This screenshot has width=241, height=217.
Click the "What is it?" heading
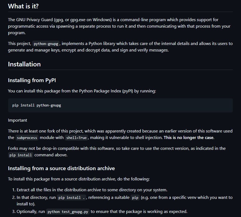coord(23,6)
